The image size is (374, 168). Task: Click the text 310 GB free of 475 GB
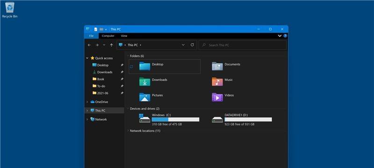coord(167,125)
